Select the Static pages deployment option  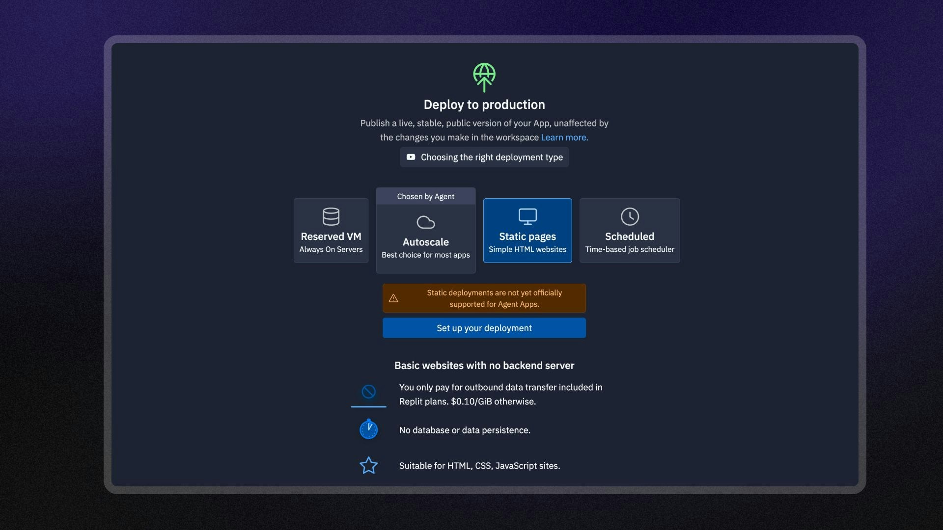coord(527,231)
